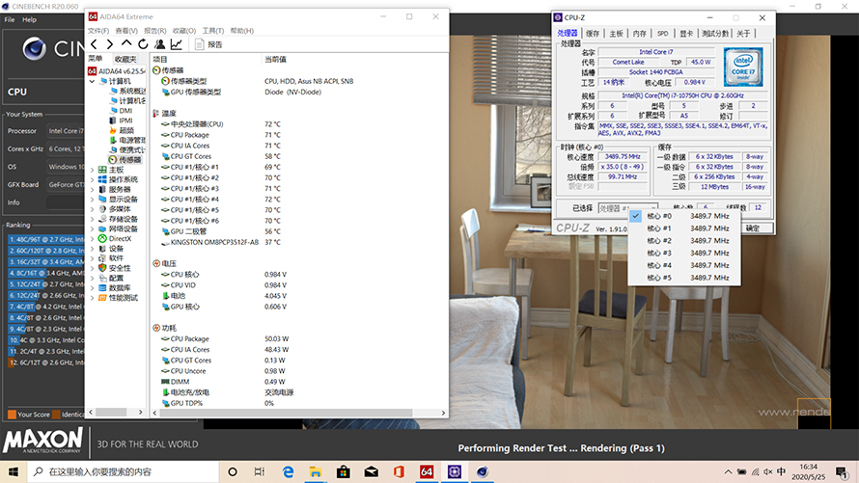Click CPU-Z taskbar icon
This screenshot has width=859, height=483.
click(455, 471)
